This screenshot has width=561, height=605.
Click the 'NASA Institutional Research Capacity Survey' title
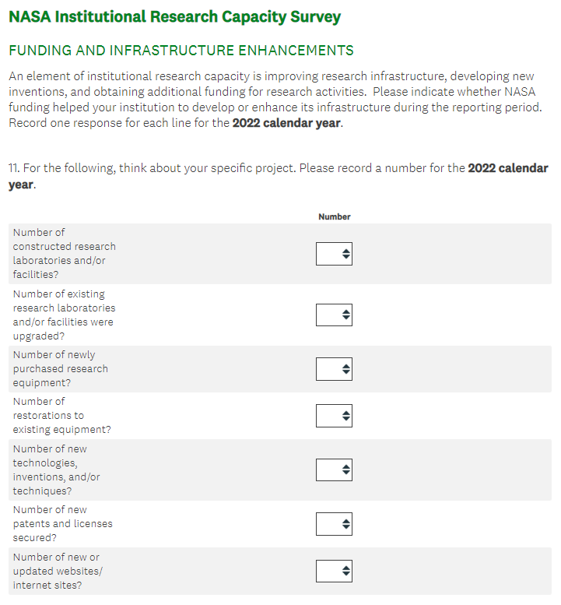[174, 17]
